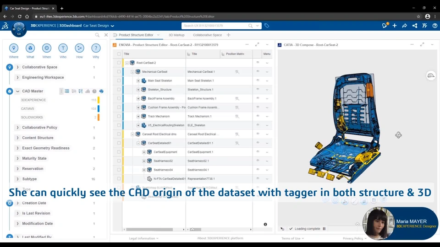Viewport: 440px width, 247px height.
Task: Expand the Cushion Frame Assembly node
Action: (138, 107)
